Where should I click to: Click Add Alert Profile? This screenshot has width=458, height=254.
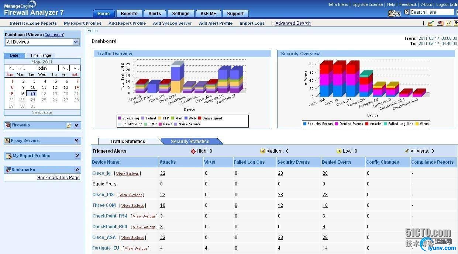(216, 23)
